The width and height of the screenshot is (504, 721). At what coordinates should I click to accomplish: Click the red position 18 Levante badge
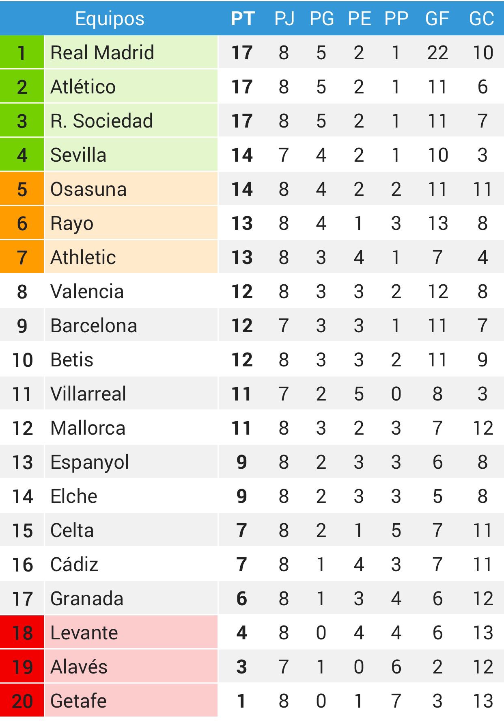coord(22,632)
